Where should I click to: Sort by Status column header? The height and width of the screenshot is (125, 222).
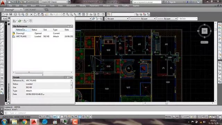click(34, 30)
